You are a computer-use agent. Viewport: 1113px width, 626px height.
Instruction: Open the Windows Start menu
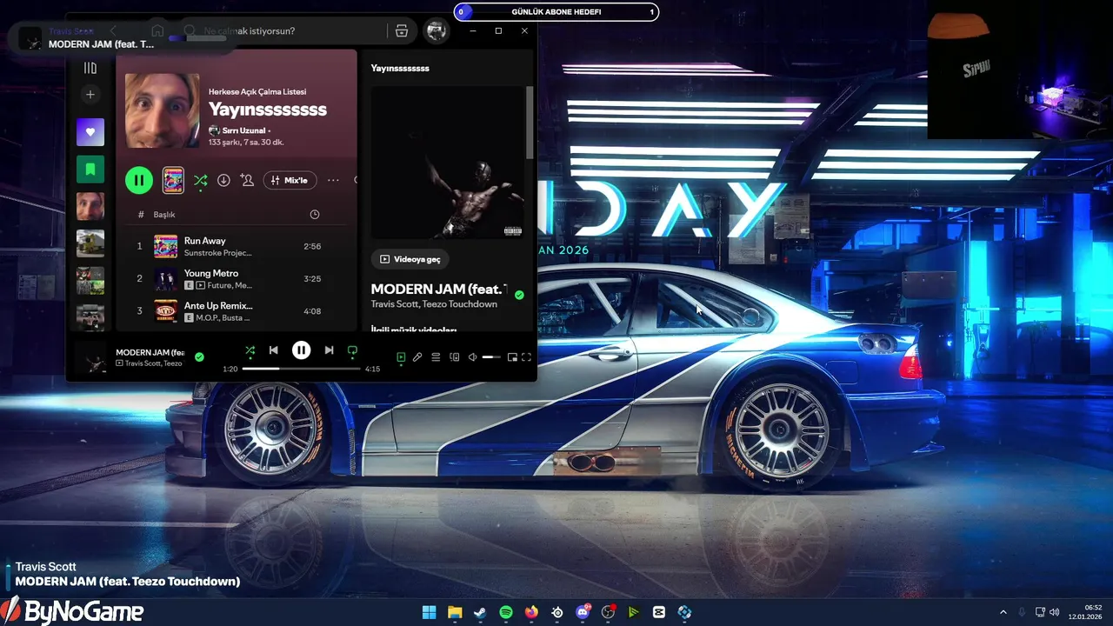tap(430, 612)
